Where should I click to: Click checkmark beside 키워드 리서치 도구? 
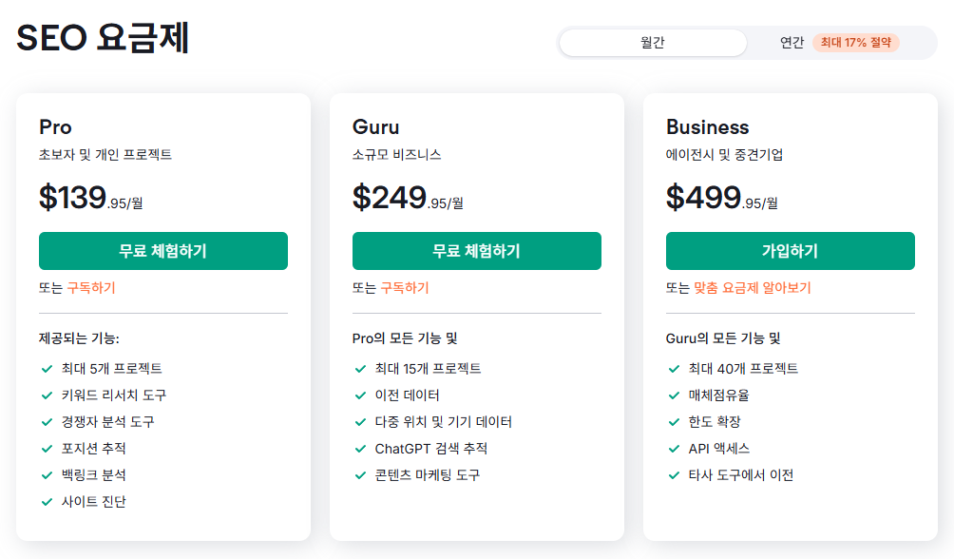47,395
